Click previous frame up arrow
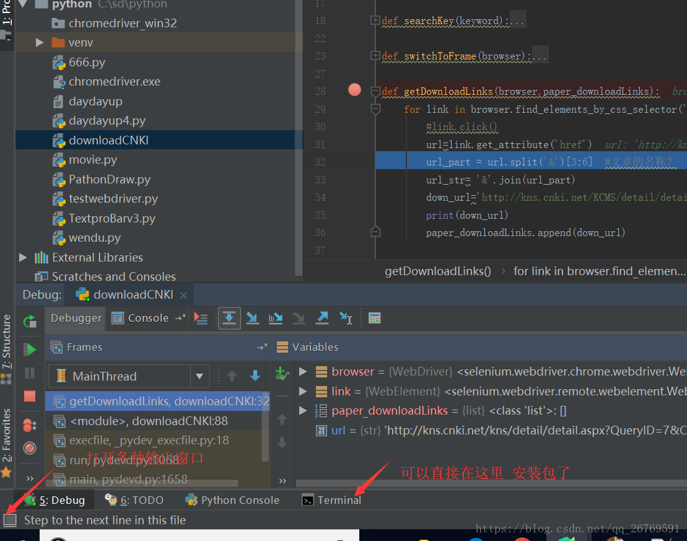Screen dimensions: 687x541 click(232, 376)
